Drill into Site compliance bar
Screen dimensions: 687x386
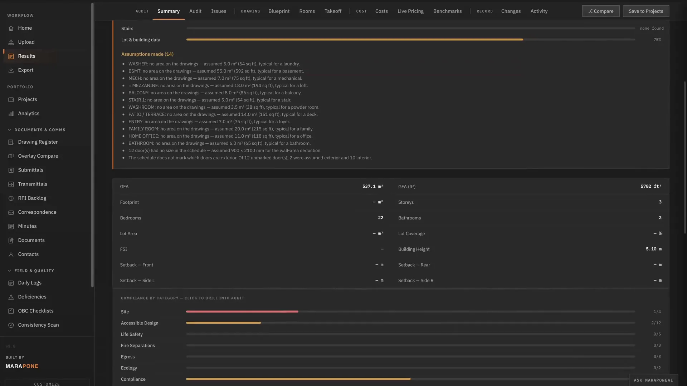[410, 312]
